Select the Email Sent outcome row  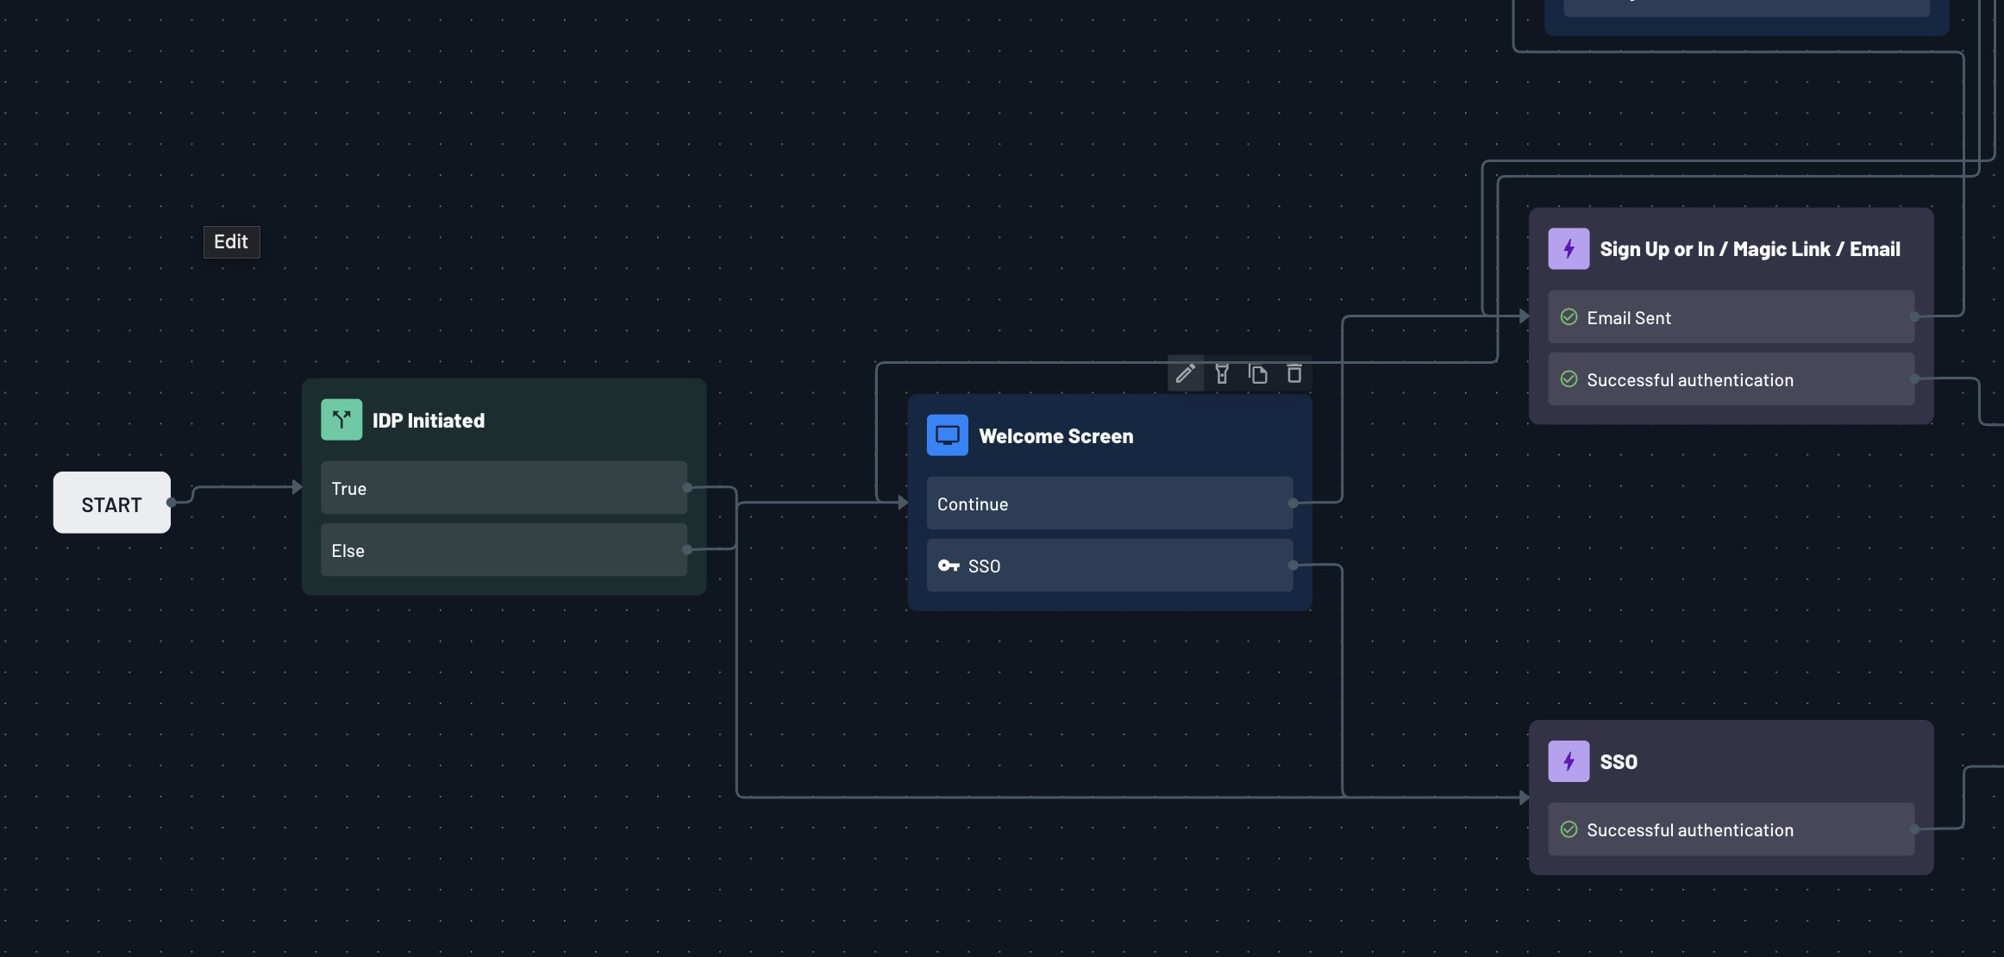click(1731, 317)
